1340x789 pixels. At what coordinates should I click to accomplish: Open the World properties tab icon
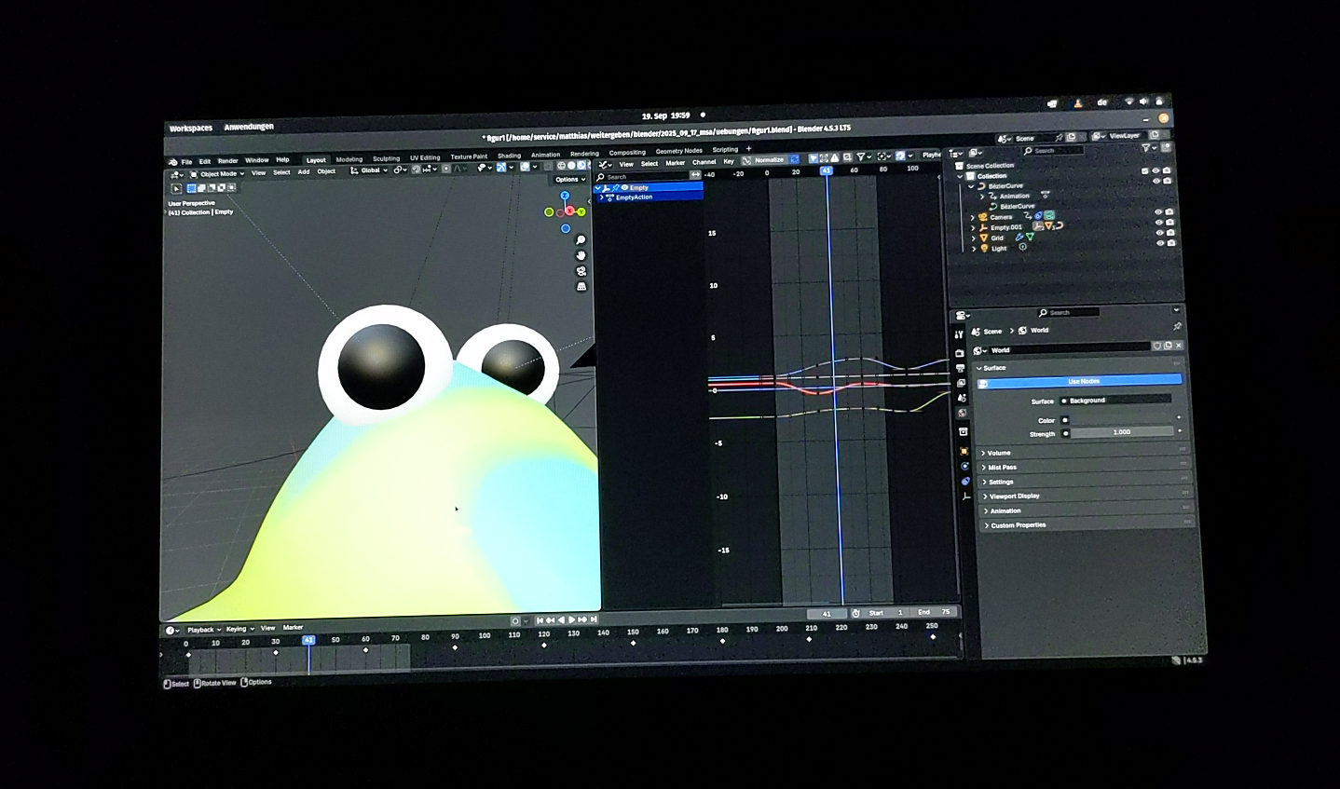(x=962, y=413)
